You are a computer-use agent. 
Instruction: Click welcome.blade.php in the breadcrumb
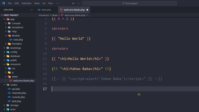(75, 15)
